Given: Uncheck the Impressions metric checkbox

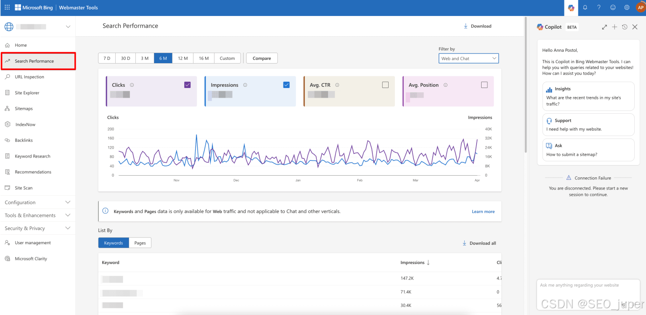Looking at the screenshot, I should (286, 85).
